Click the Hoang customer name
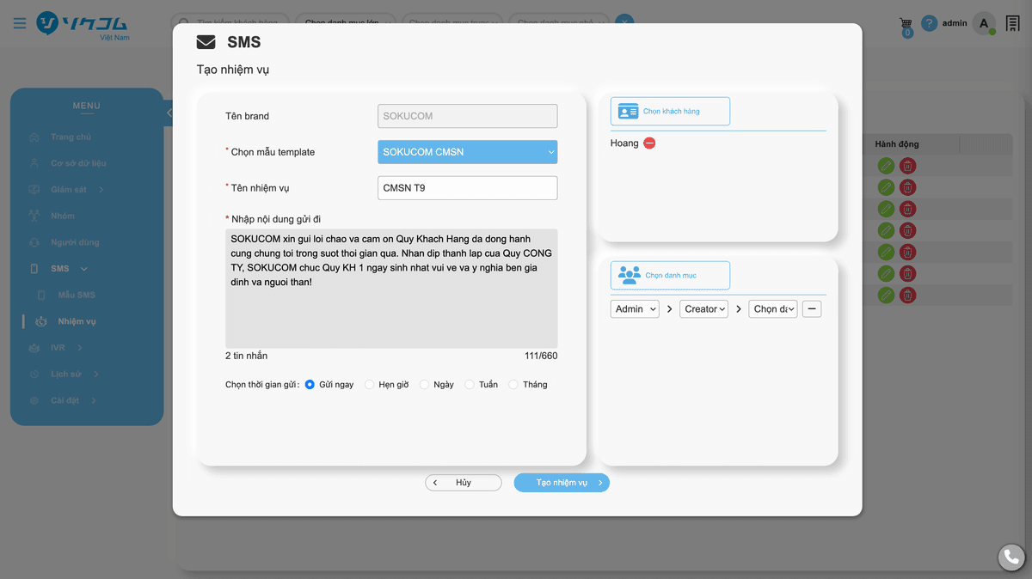 (624, 143)
